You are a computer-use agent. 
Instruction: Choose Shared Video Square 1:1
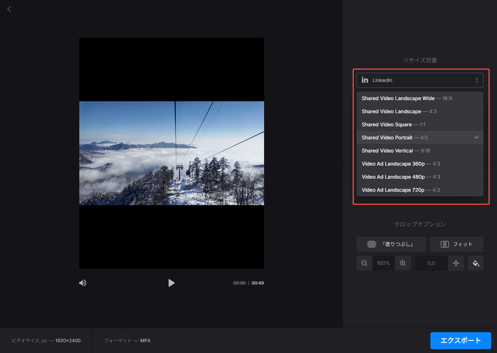[x=393, y=124]
